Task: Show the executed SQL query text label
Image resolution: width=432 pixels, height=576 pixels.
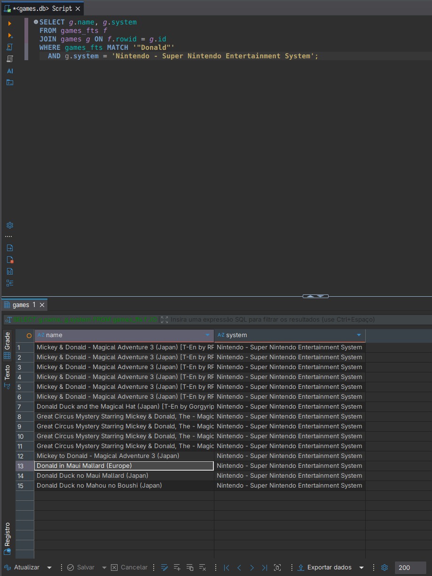Action: (85, 319)
